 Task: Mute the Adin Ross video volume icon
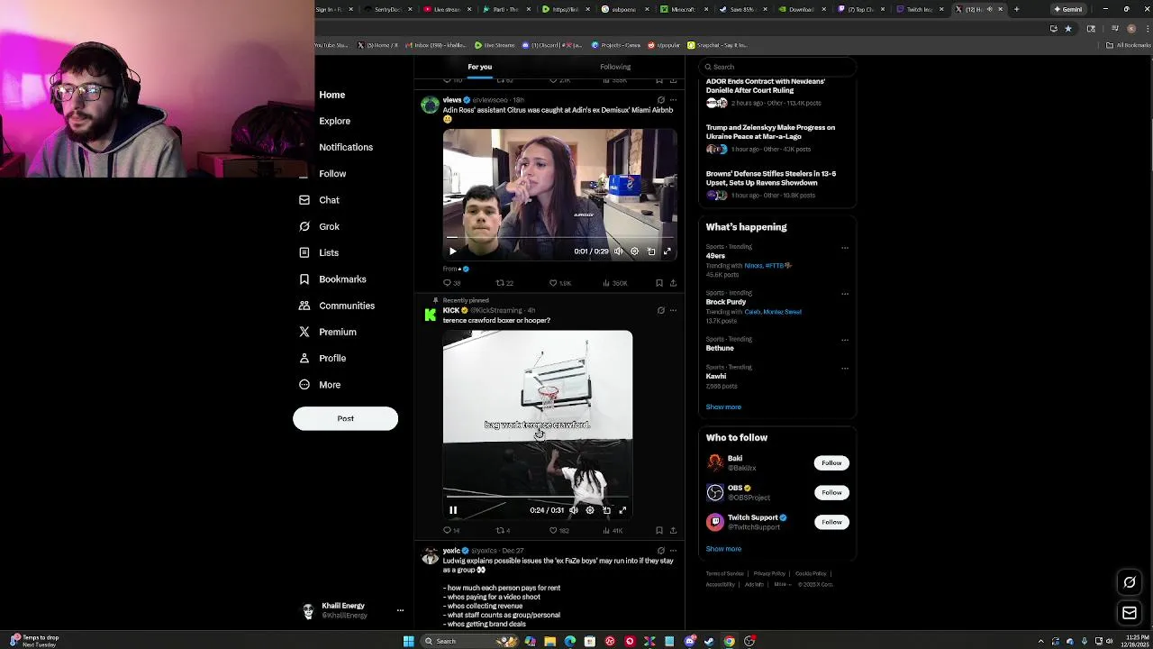[x=618, y=251]
